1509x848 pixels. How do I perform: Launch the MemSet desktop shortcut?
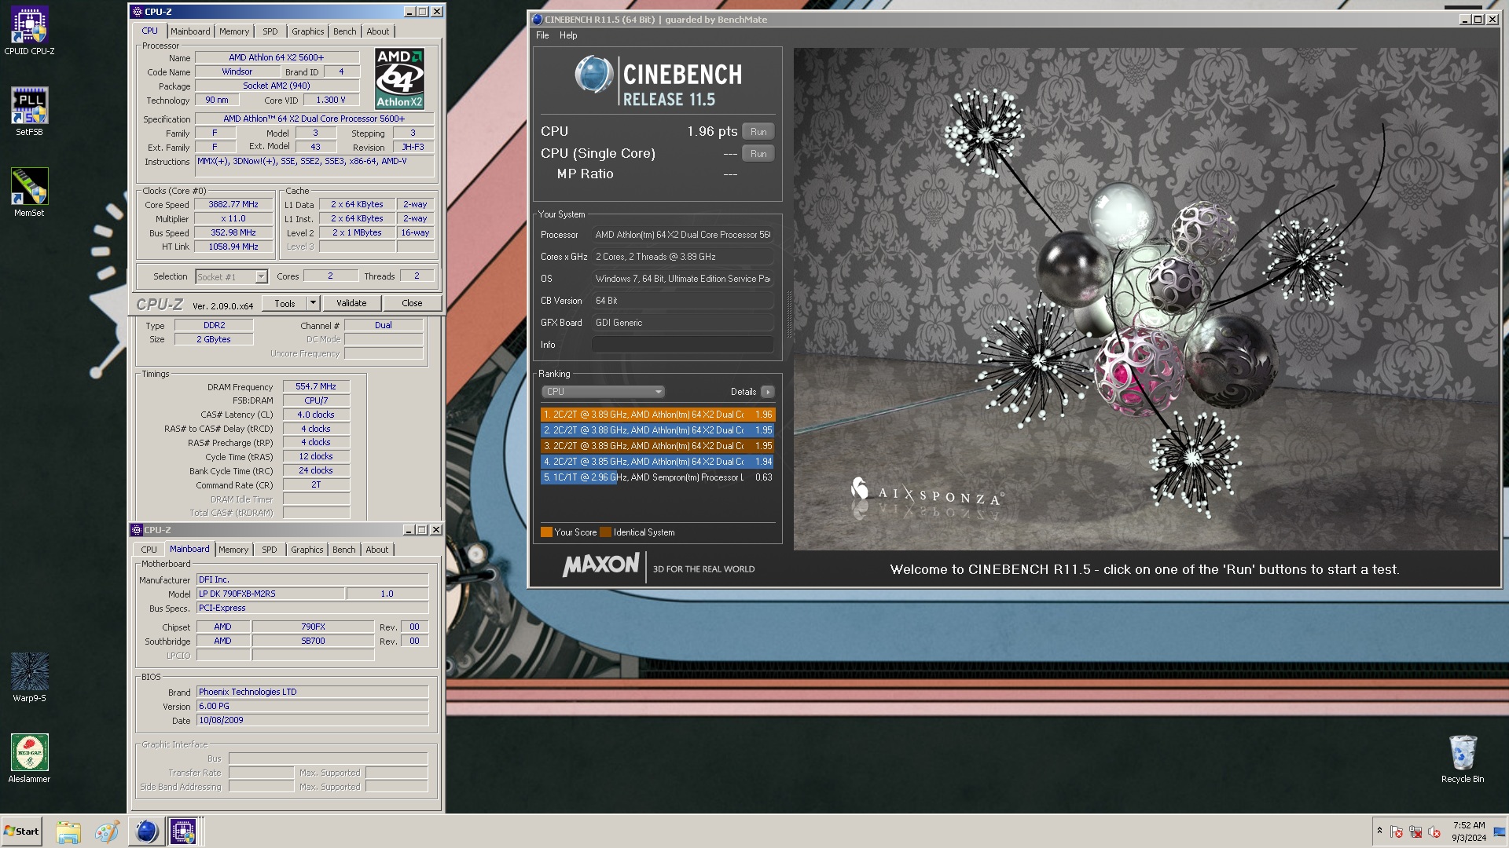tap(29, 192)
